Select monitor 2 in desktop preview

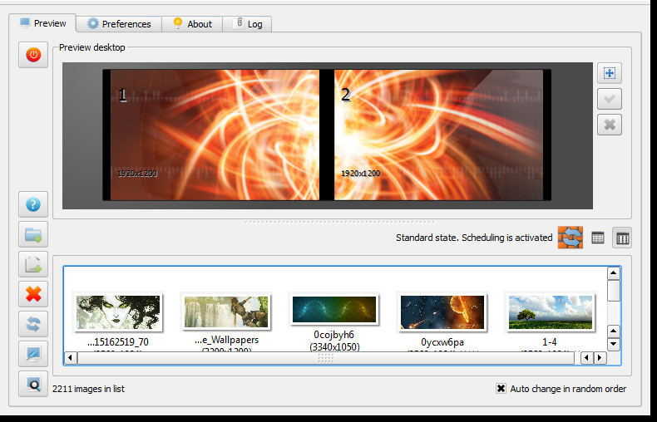point(438,135)
